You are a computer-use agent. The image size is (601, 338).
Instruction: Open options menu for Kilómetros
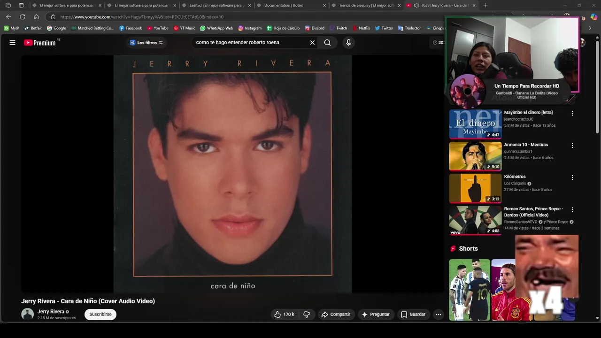coord(572,177)
